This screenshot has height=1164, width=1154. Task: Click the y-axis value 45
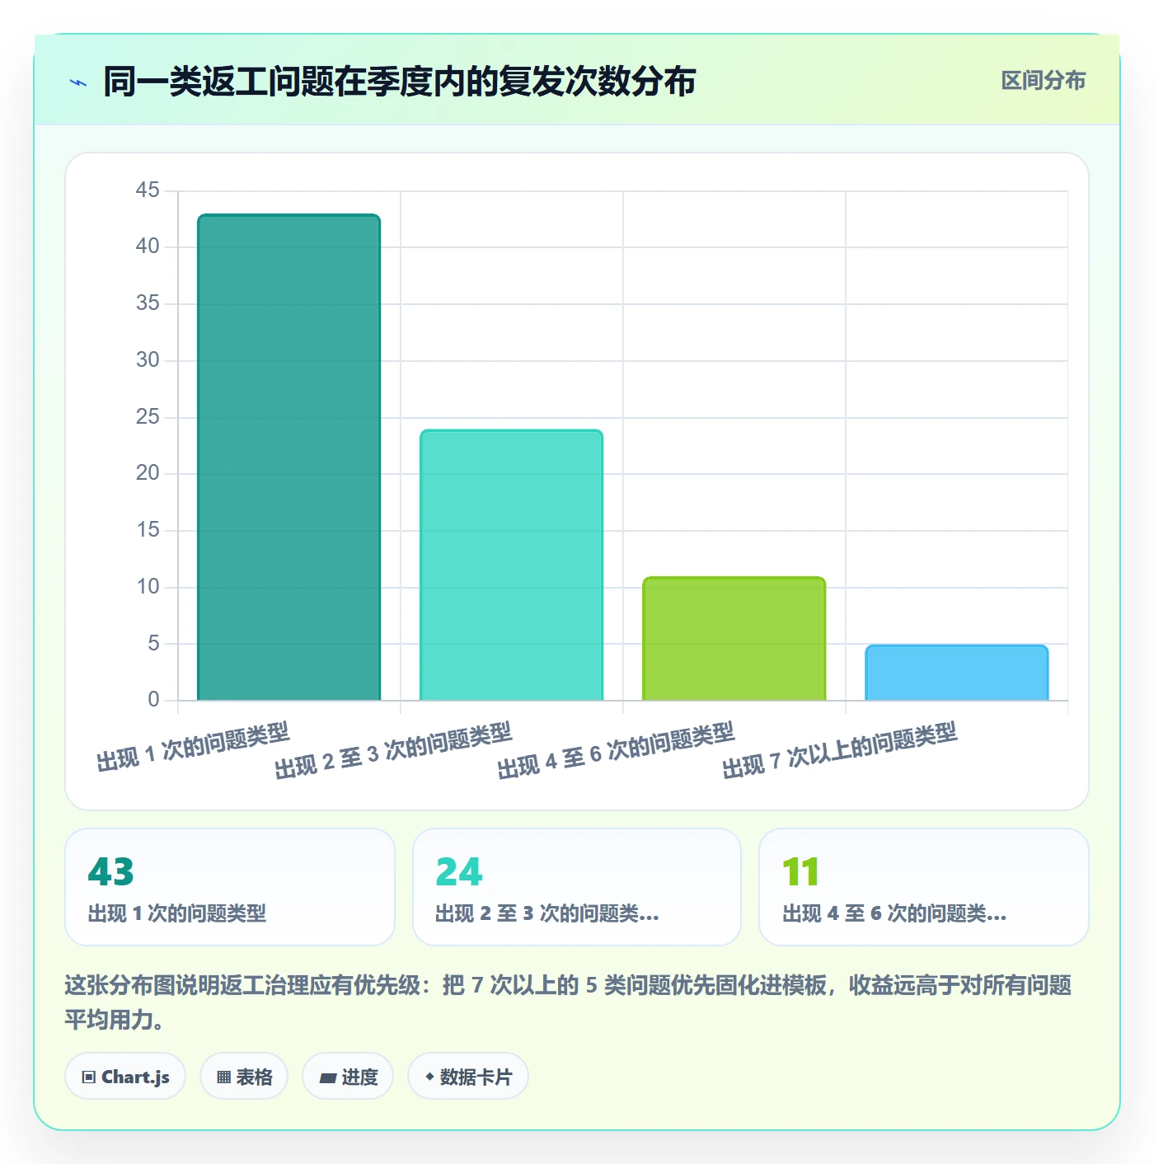pos(148,190)
